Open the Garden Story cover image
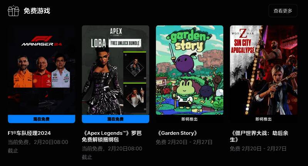Screen dimensions: 308x166 click(189, 70)
